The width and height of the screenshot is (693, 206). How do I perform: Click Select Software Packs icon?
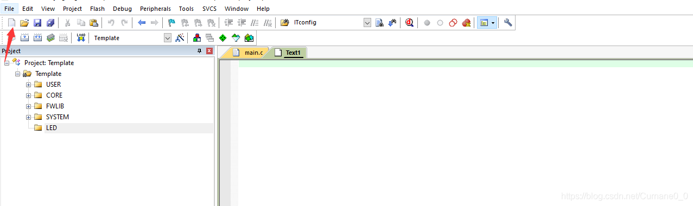point(236,38)
